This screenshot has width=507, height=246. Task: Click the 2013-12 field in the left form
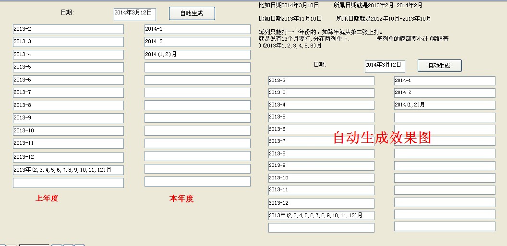68,157
